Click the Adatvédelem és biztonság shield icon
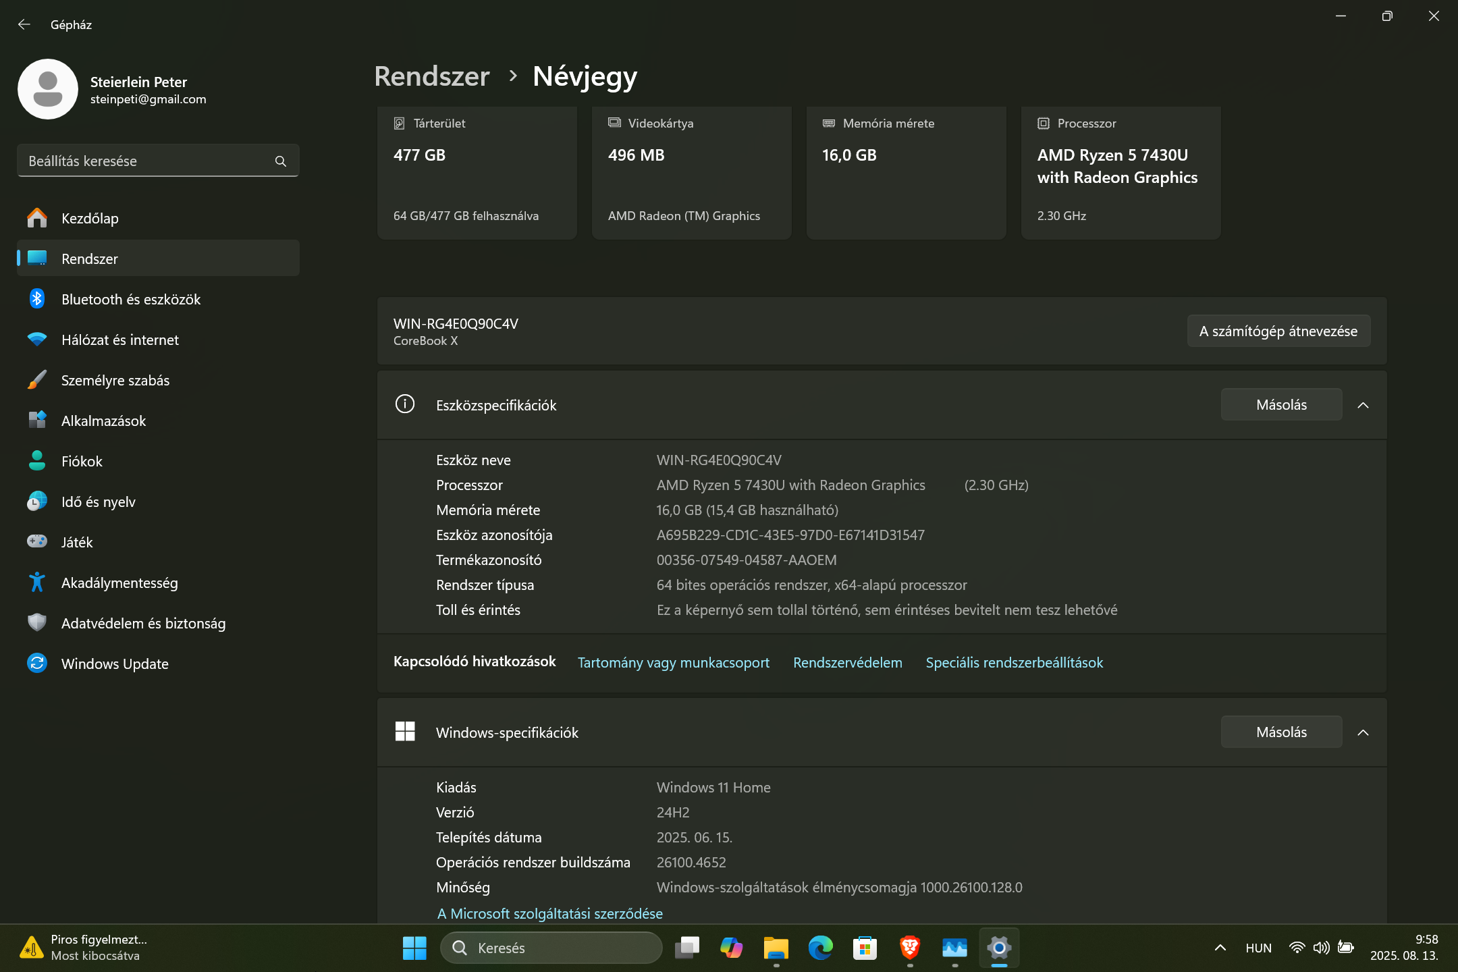The width and height of the screenshot is (1458, 972). click(x=37, y=622)
